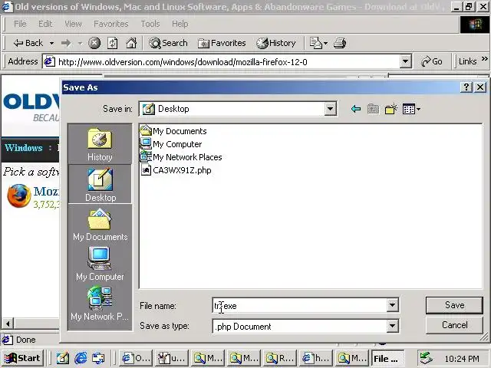This screenshot has height=368, width=491.
Task: Select the CA3WX91Z.php file
Action: (x=176, y=170)
